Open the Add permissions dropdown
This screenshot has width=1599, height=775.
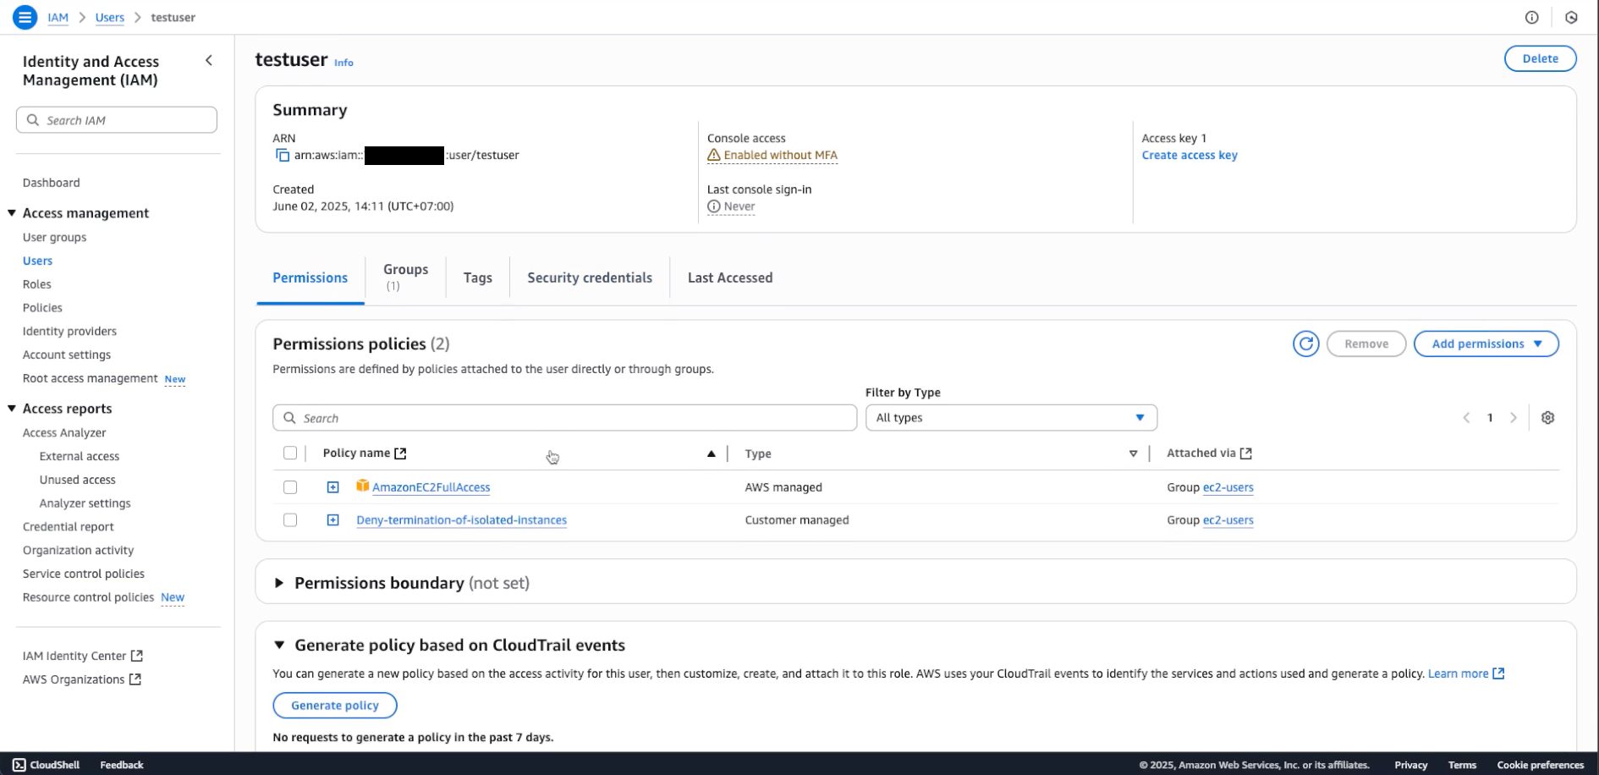tap(1486, 344)
